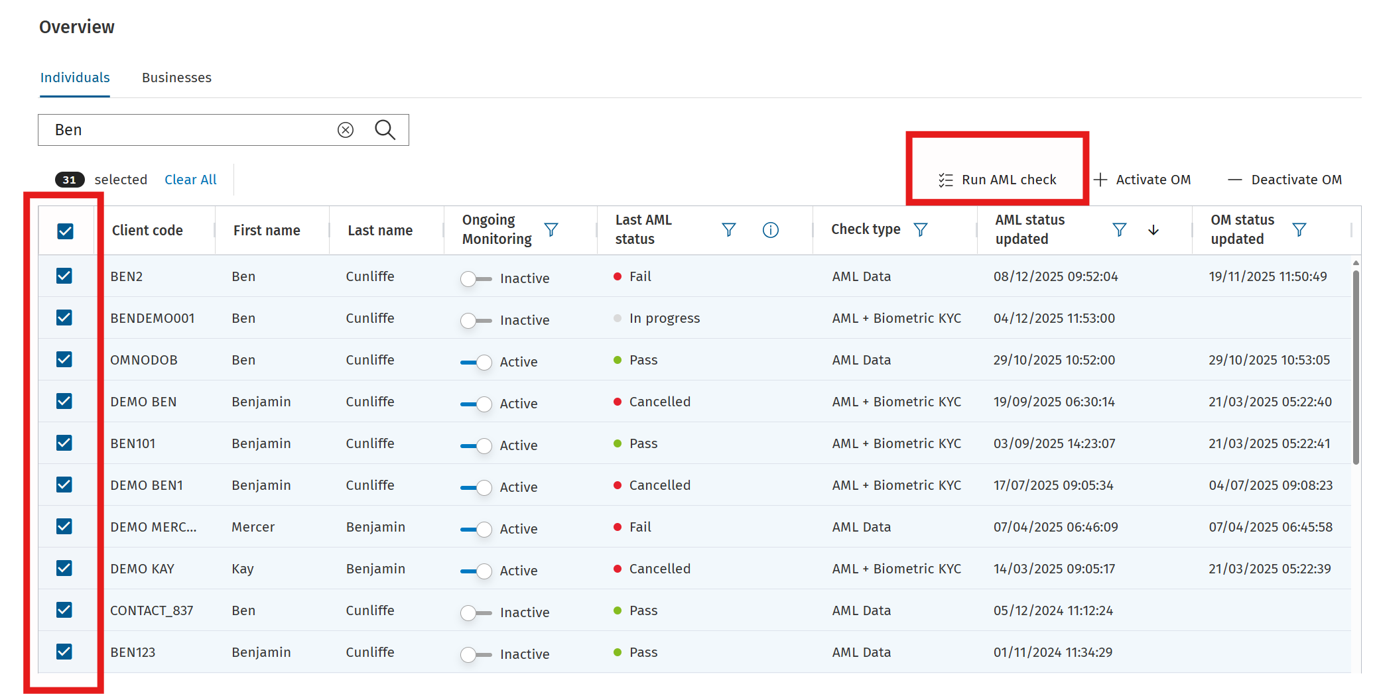Click the 31 selected count badge
The height and width of the screenshot is (694, 1377).
(70, 180)
